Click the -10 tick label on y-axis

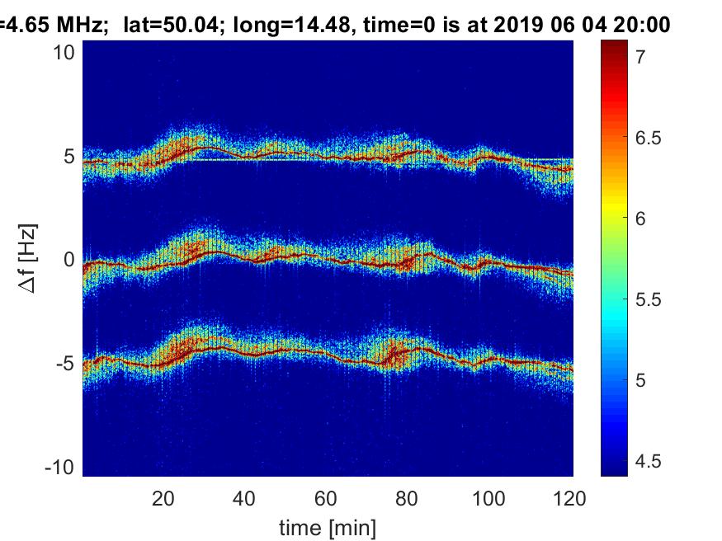[63, 467]
